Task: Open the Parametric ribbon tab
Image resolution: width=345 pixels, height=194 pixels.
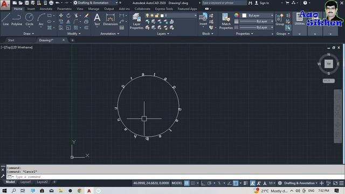Action: pos(64,9)
